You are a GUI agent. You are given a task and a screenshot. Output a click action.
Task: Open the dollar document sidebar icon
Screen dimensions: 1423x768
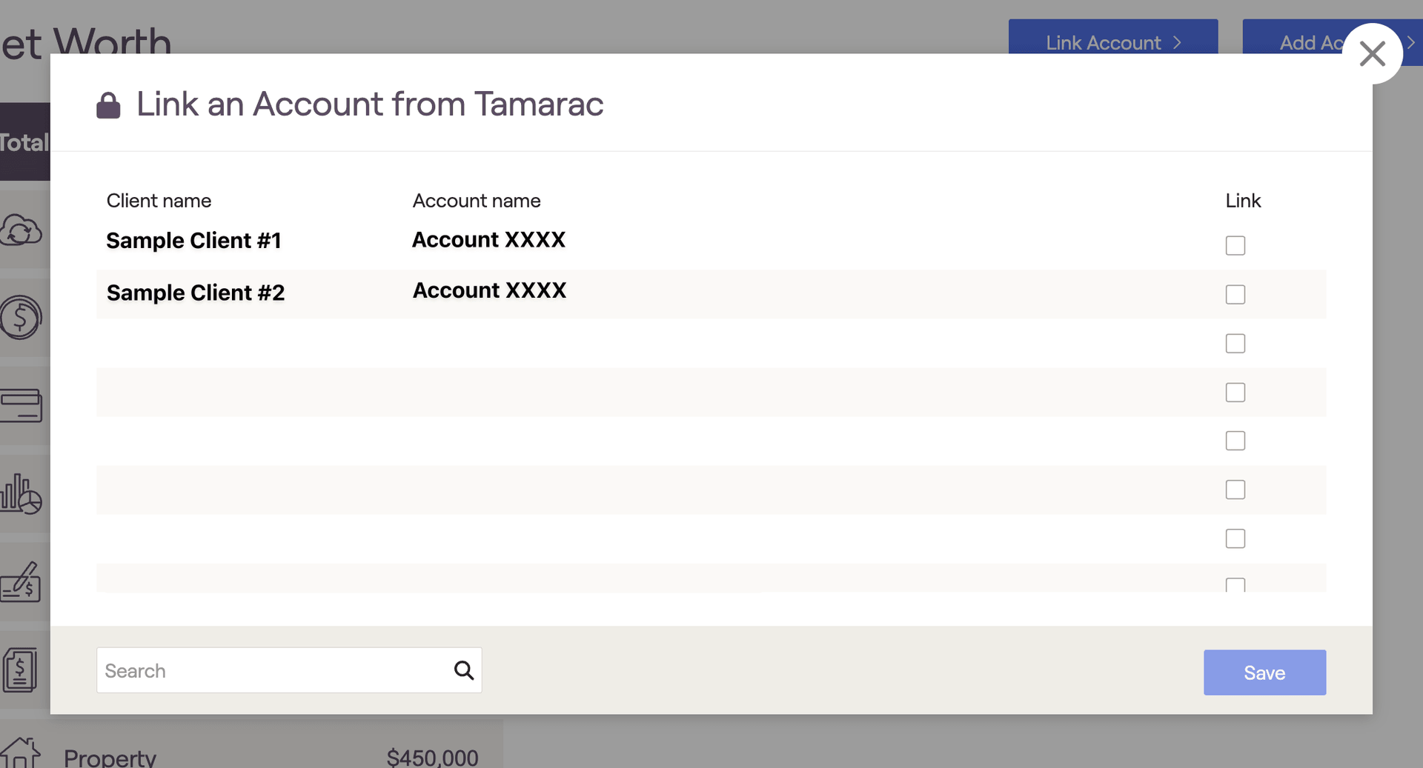point(20,670)
